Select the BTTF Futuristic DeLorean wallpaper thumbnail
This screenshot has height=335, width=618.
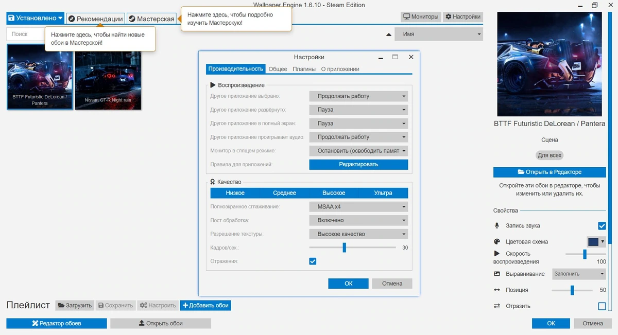pos(40,77)
